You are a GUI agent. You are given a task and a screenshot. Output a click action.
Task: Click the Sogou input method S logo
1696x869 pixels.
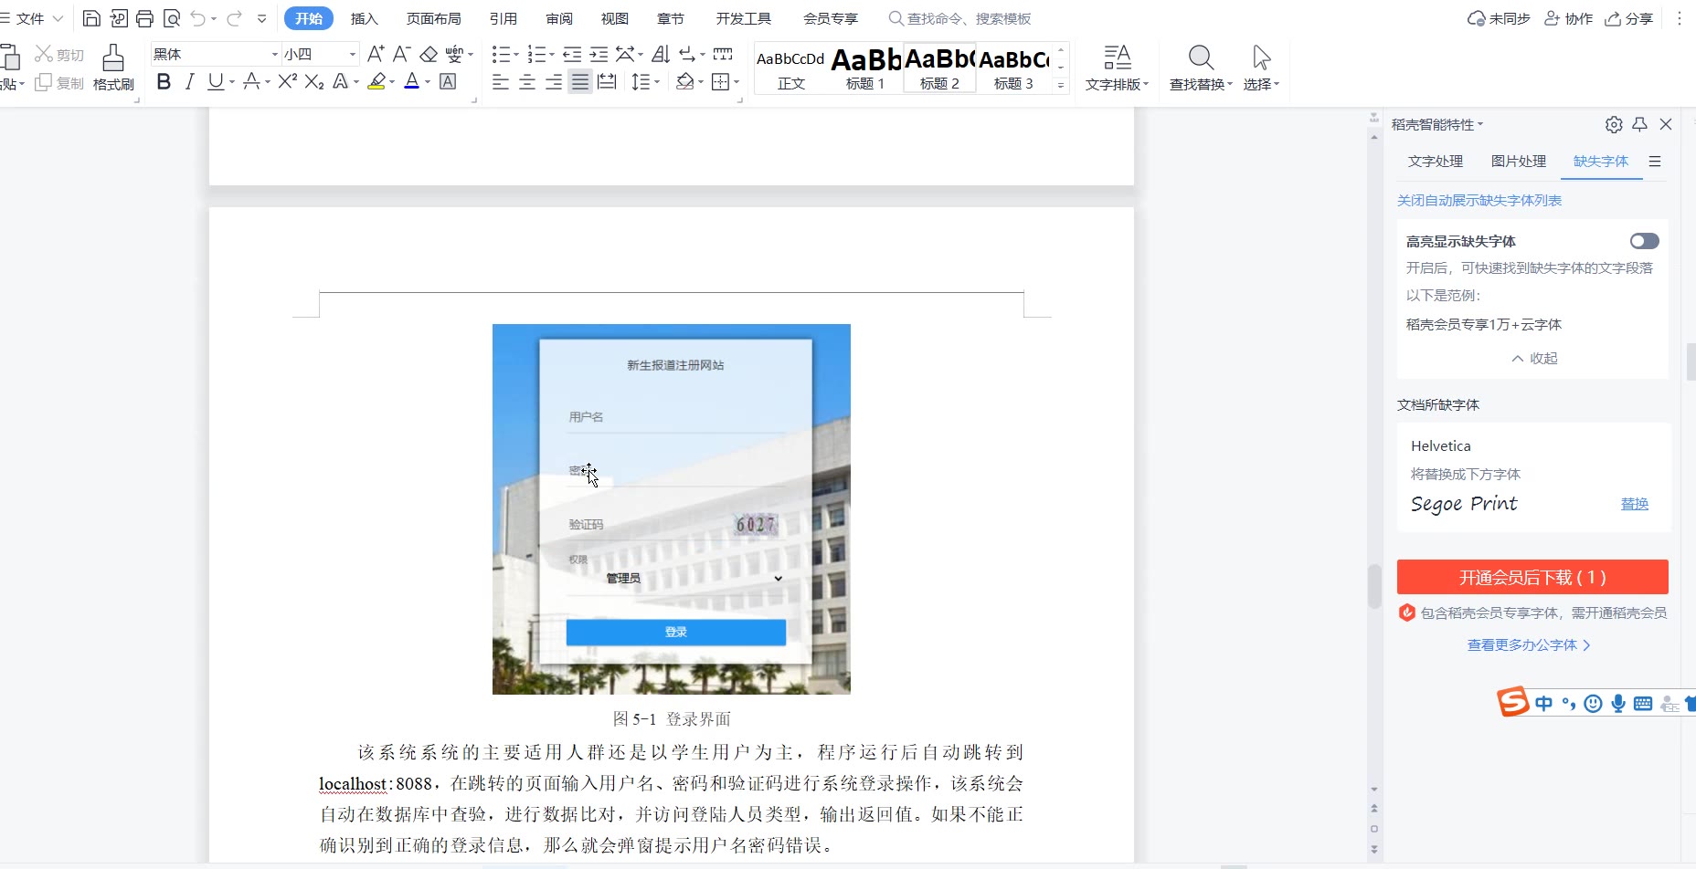[x=1512, y=702]
